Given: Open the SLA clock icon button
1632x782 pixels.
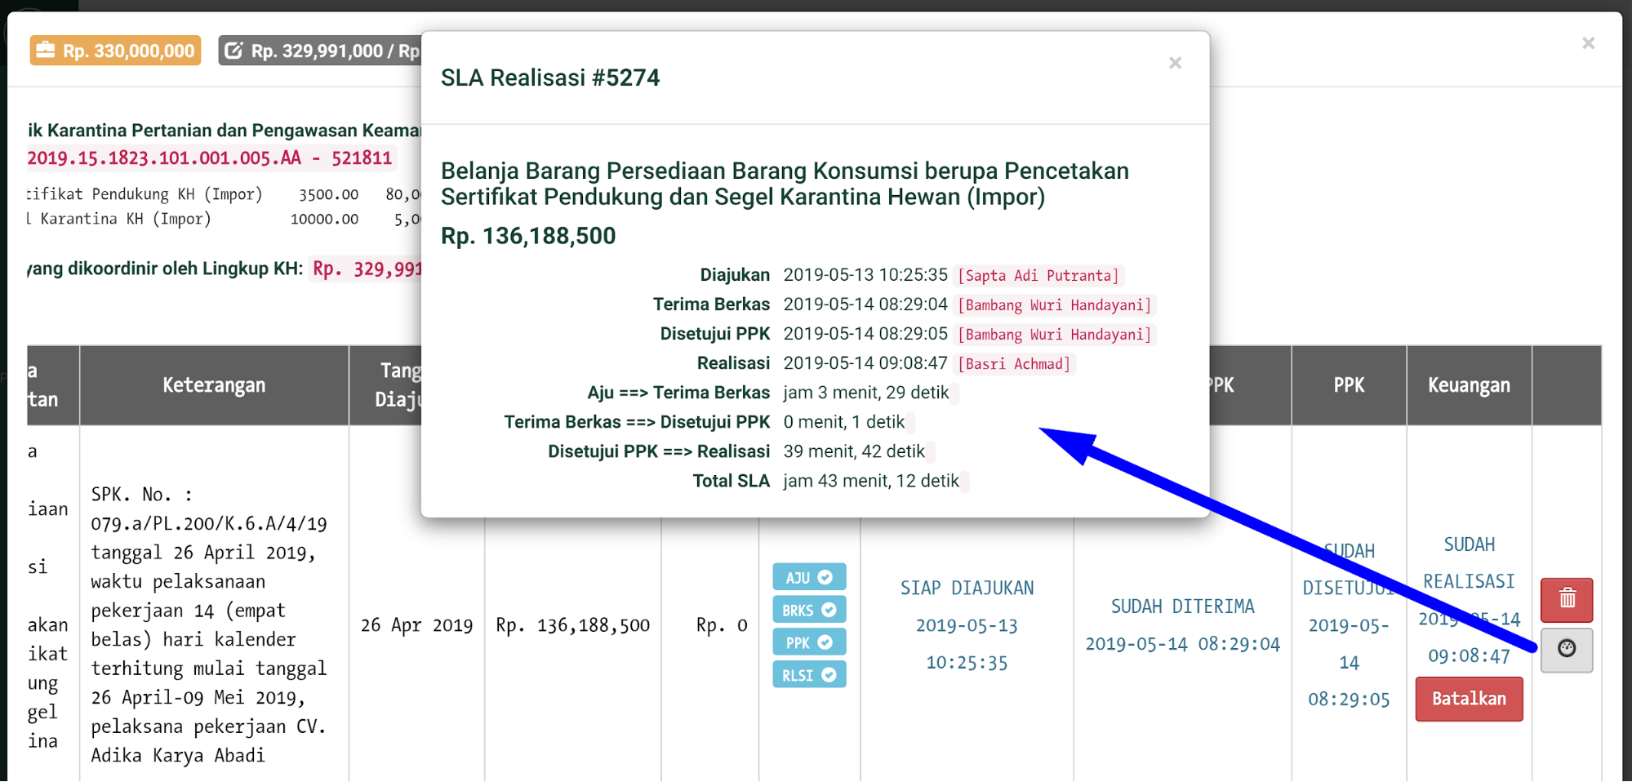Looking at the screenshot, I should tap(1566, 650).
